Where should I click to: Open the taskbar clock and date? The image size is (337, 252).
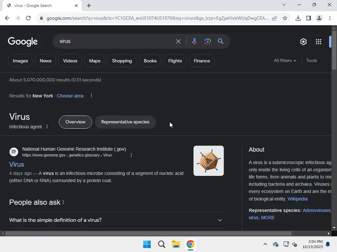tap(313, 244)
